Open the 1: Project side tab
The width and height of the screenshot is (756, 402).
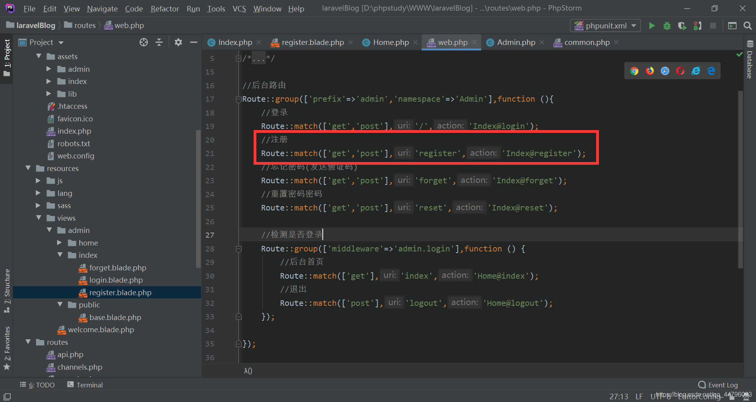click(x=7, y=58)
